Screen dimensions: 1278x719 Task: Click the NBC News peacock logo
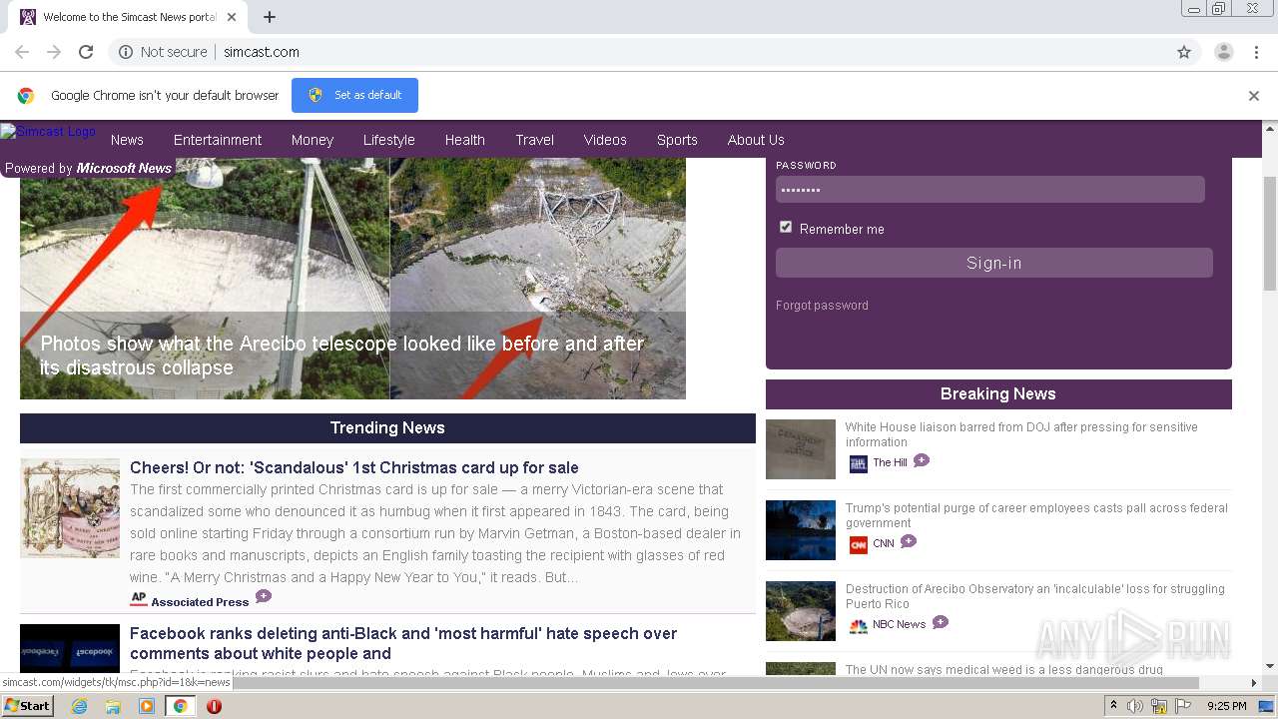858,625
